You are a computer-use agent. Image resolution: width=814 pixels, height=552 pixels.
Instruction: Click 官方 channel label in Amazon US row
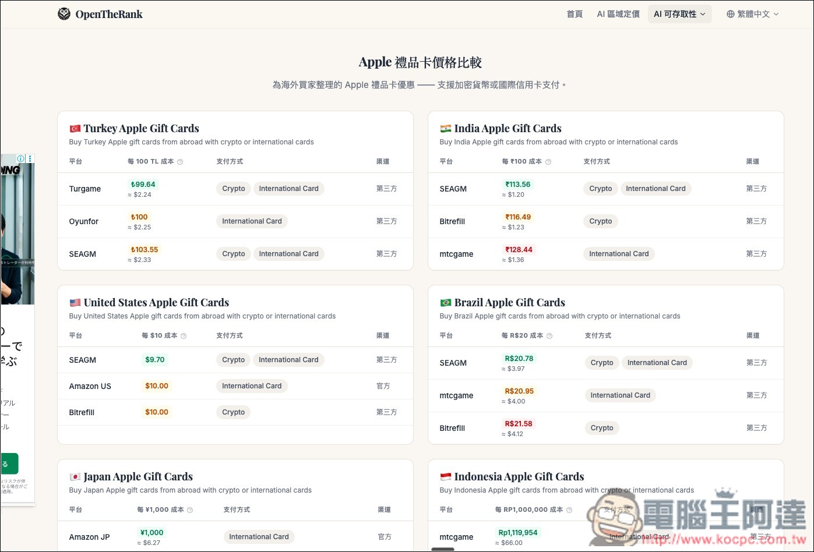[x=383, y=386]
